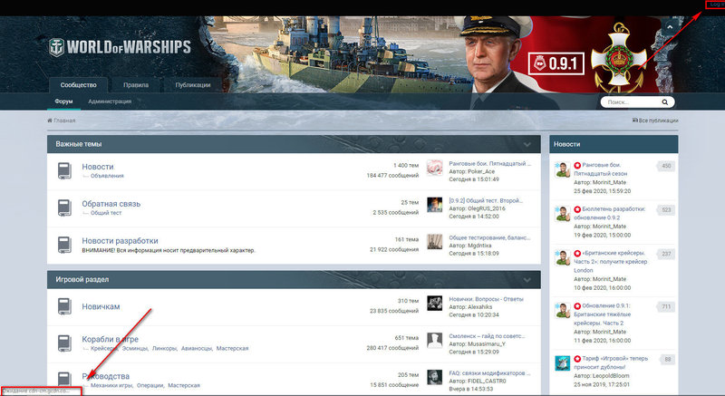
Task: Open news Обновление 0.9.1 Британские тяжёлые
Action: click(602, 314)
